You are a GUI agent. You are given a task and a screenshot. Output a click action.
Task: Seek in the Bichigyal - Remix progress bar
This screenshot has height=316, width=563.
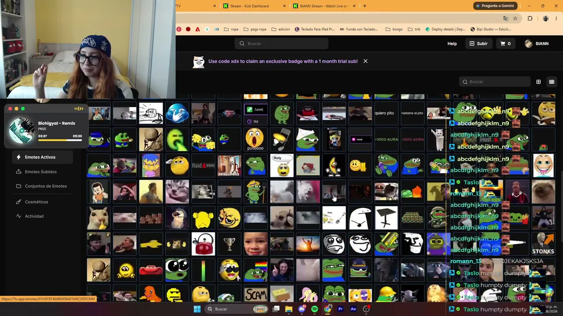(60, 140)
